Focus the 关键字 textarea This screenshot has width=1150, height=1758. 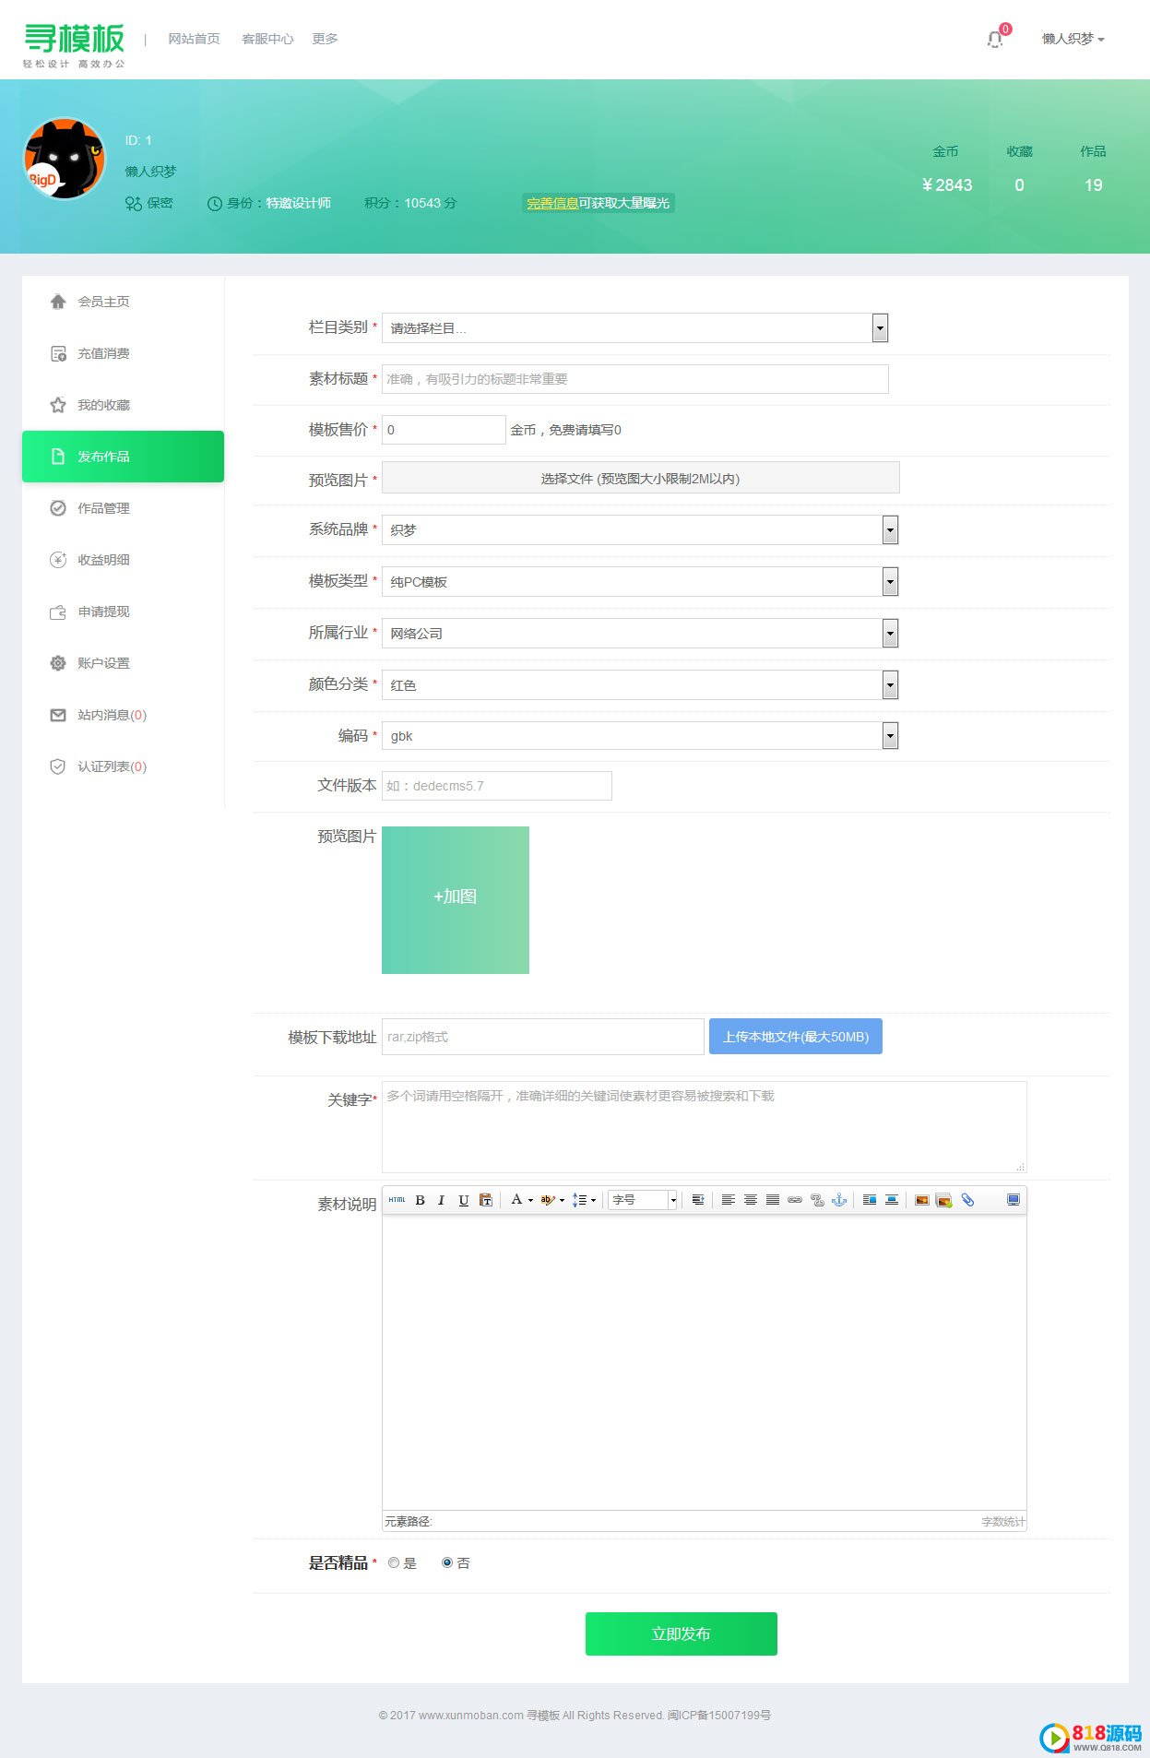[705, 1127]
